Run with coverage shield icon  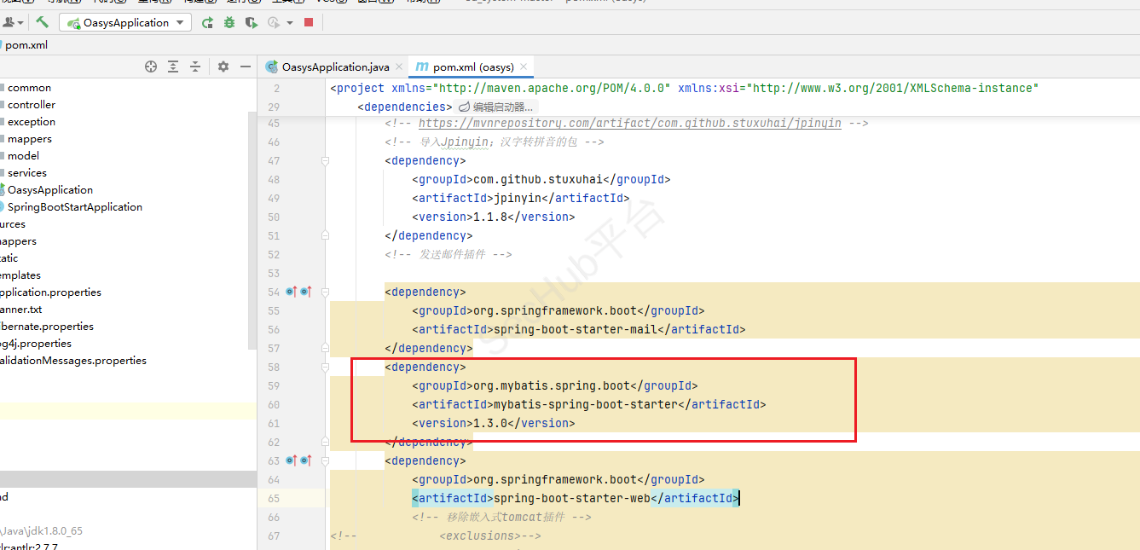252,23
